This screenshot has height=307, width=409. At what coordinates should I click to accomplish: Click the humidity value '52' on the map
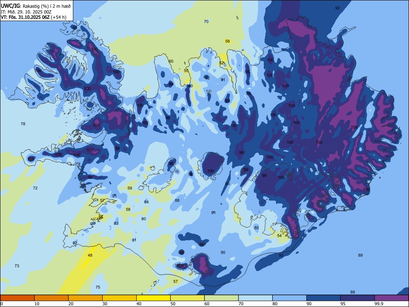click(221, 63)
